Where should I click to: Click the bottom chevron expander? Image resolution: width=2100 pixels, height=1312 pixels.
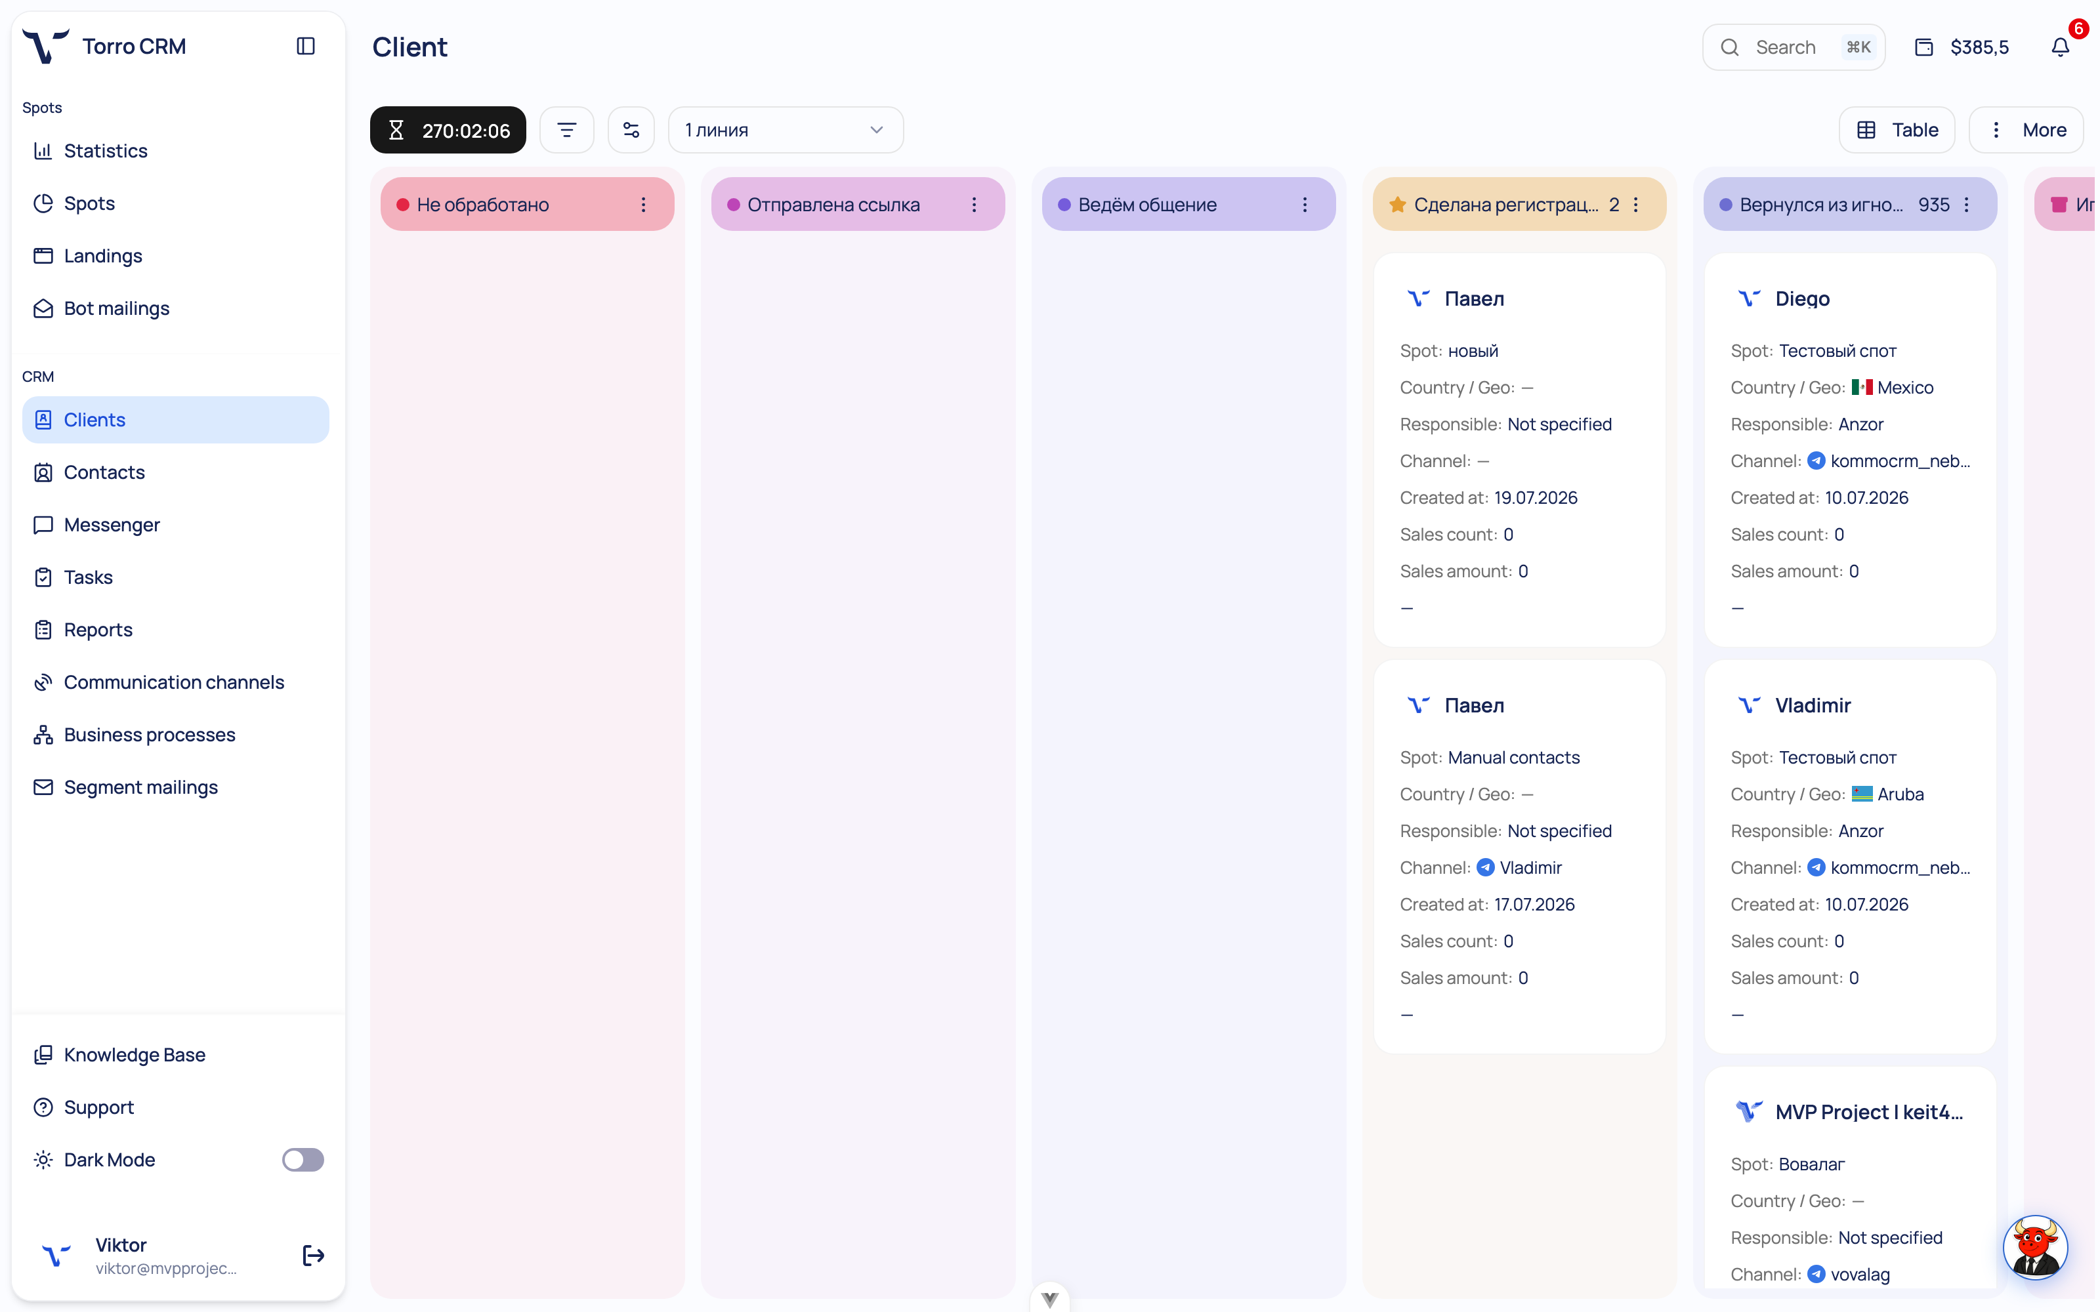coord(1049,1299)
